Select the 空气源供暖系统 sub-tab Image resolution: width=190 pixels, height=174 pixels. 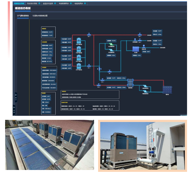pyautogui.click(x=23, y=16)
